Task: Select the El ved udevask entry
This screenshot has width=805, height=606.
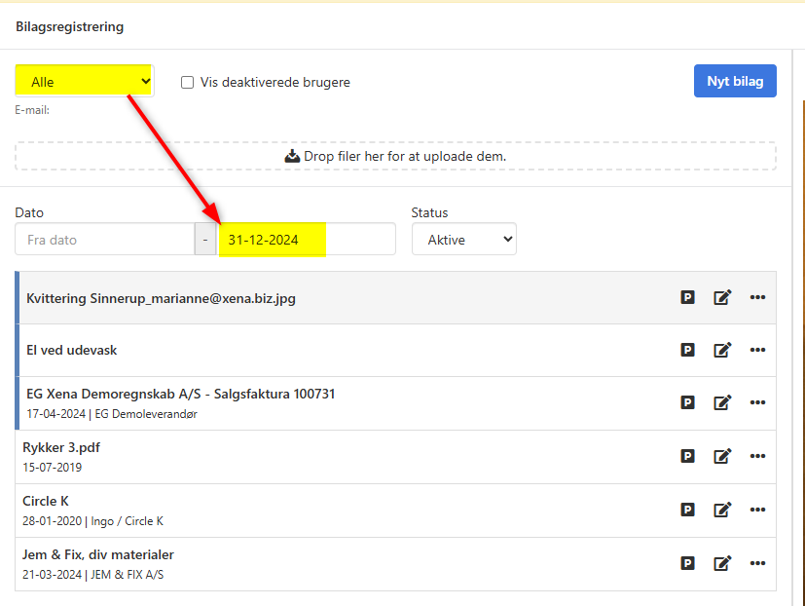Action: point(72,351)
